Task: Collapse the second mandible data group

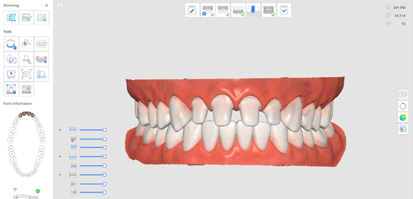Action: (x=60, y=156)
